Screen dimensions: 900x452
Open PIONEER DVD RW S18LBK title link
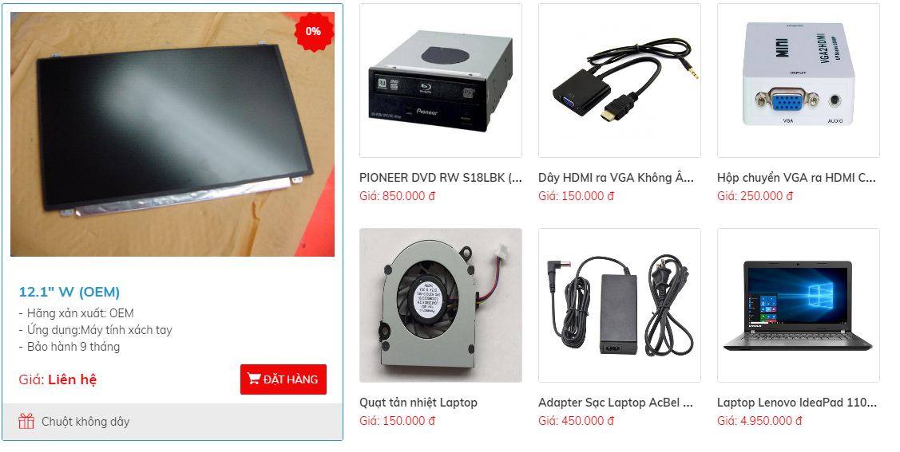[x=441, y=178]
